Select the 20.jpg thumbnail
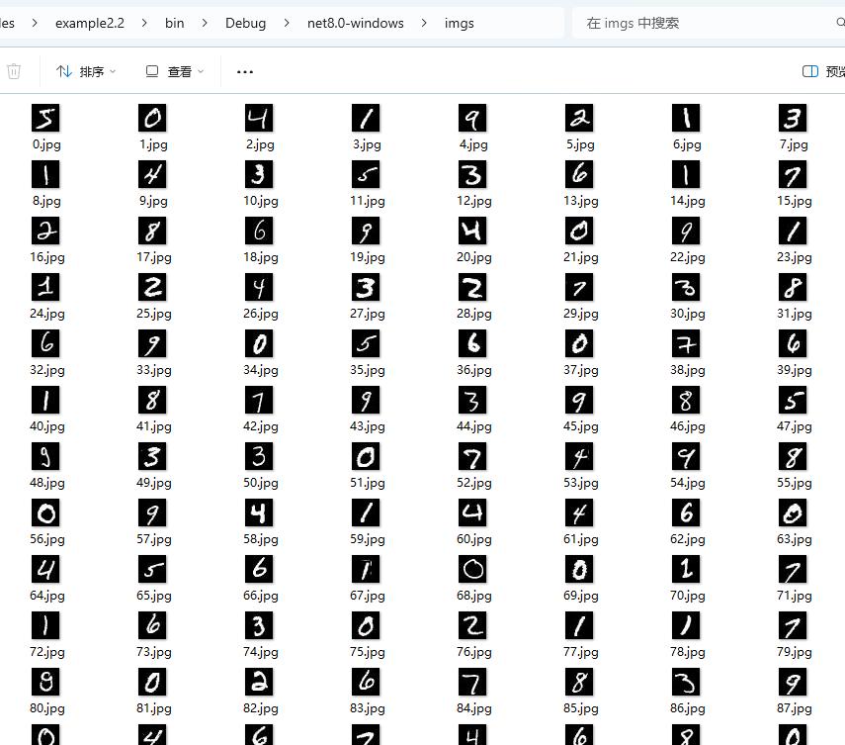Image resolution: width=845 pixels, height=745 pixels. [x=472, y=231]
